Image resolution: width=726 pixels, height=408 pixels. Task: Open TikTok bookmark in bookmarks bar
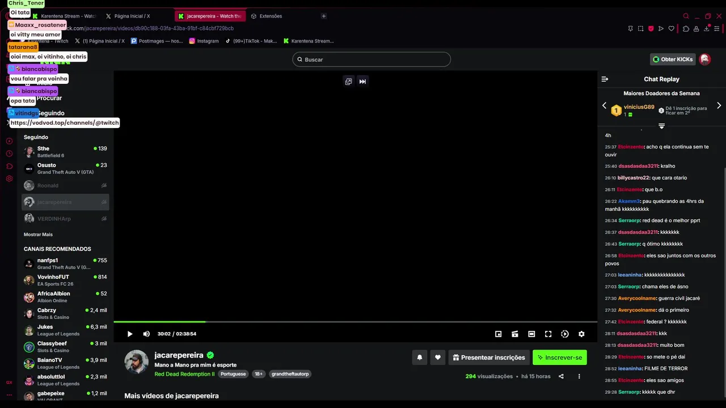point(251,41)
